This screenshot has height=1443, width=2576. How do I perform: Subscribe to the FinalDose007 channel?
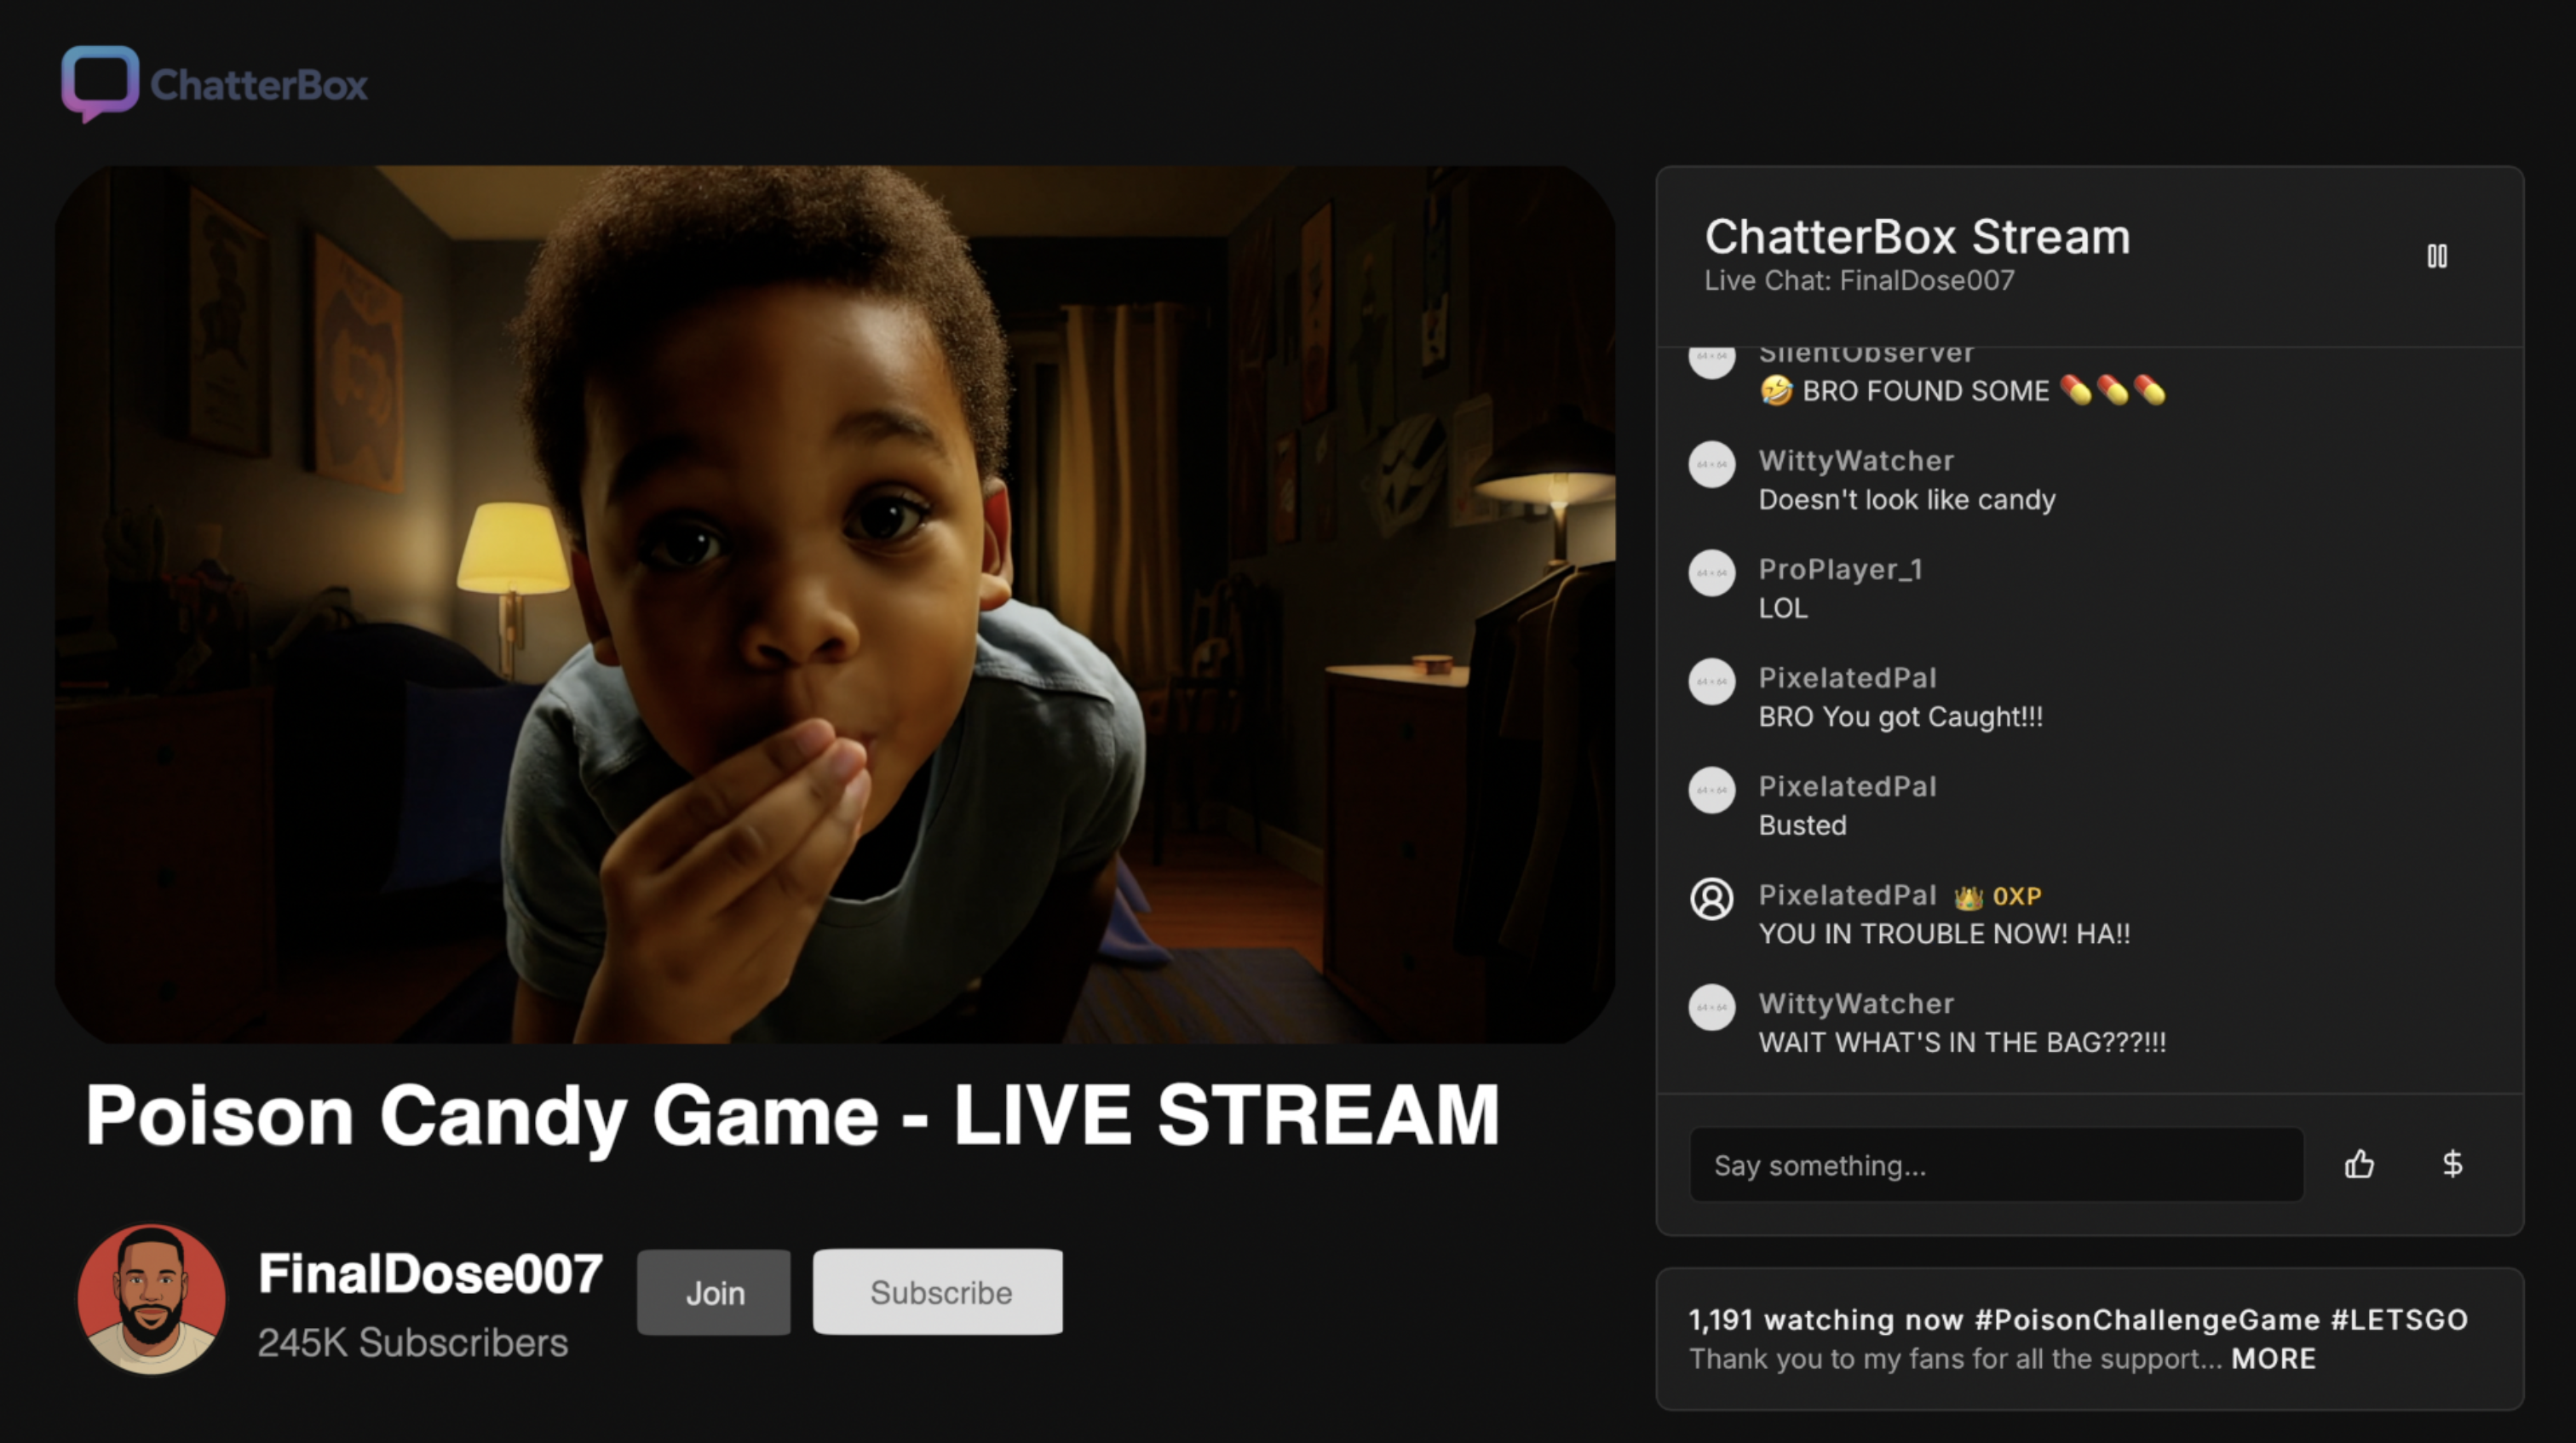(x=938, y=1292)
